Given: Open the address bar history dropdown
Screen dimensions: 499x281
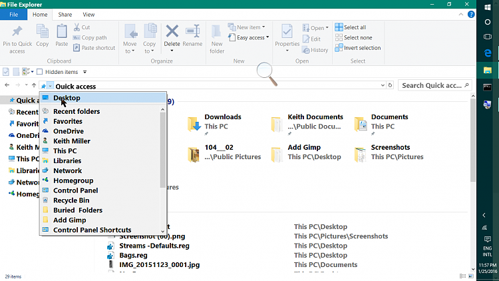Looking at the screenshot, I should 383,85.
